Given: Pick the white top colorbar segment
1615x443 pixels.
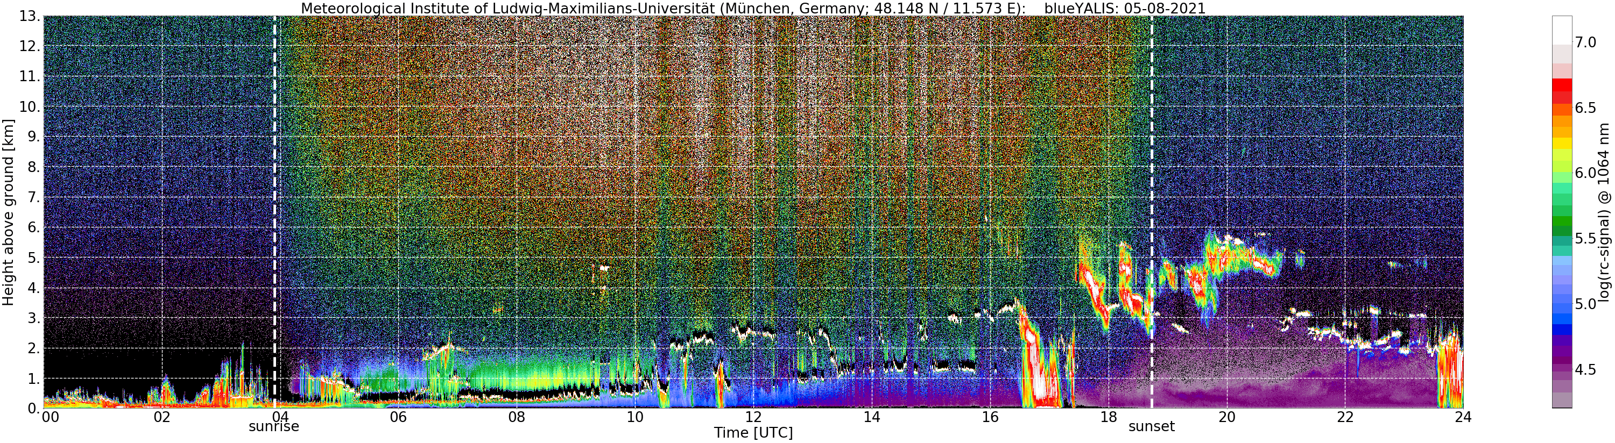Looking at the screenshot, I should (1562, 30).
